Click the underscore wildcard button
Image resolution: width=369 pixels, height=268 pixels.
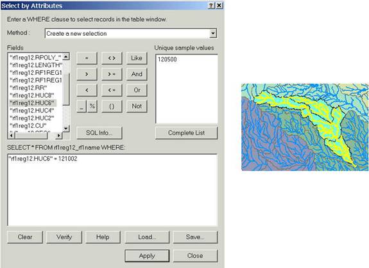click(82, 106)
